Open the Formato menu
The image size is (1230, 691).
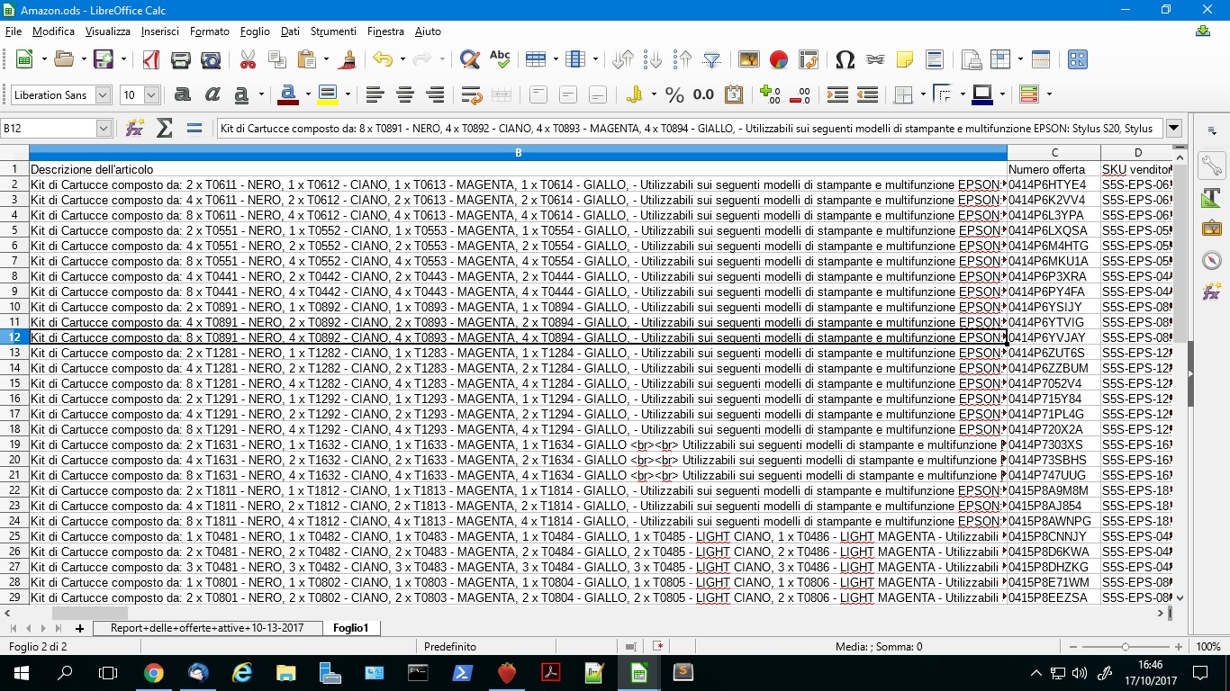[210, 31]
